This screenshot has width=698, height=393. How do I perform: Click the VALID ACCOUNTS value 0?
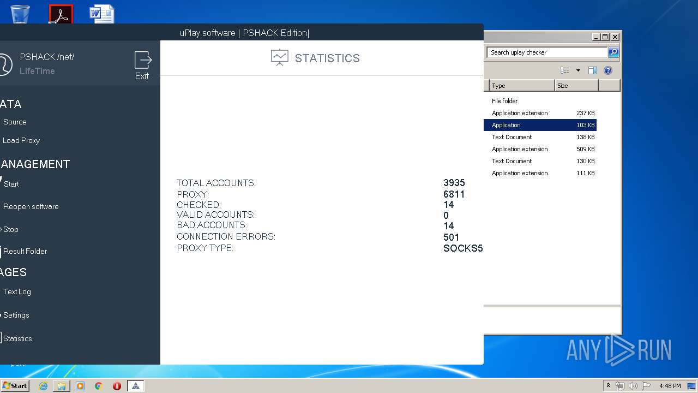click(446, 216)
